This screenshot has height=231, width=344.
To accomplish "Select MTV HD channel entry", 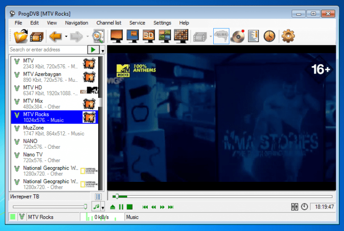I will pyautogui.click(x=46, y=90).
